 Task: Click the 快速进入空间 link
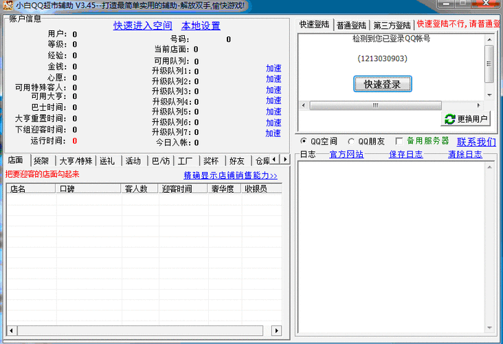(x=142, y=25)
